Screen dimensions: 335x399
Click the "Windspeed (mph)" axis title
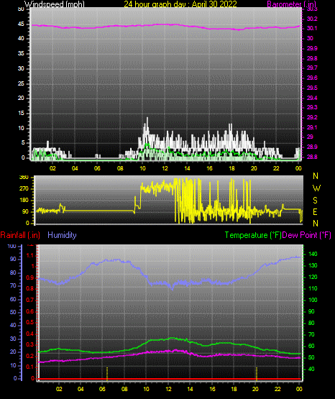click(x=55, y=4)
